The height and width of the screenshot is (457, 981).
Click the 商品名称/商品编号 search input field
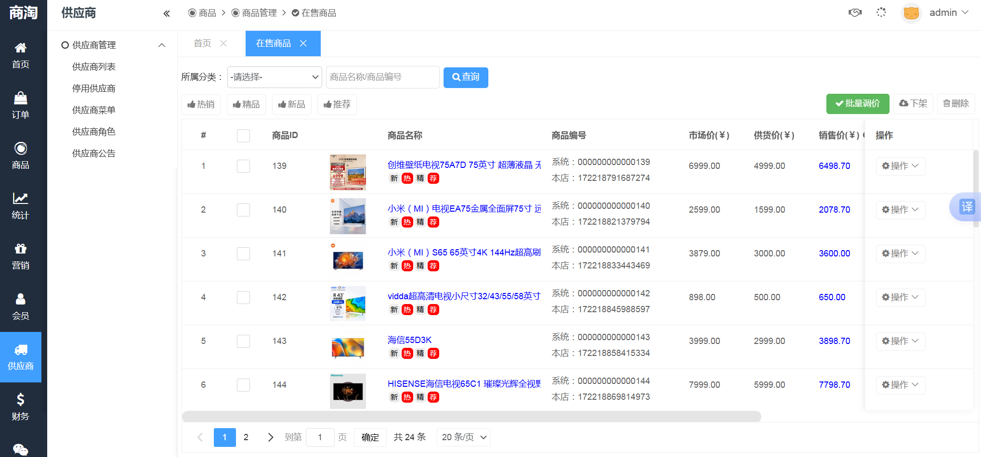pos(382,77)
